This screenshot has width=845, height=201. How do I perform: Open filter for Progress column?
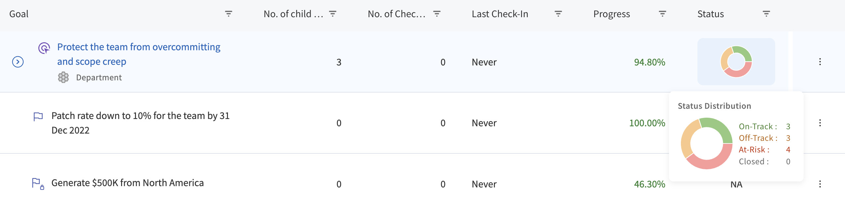click(x=662, y=14)
